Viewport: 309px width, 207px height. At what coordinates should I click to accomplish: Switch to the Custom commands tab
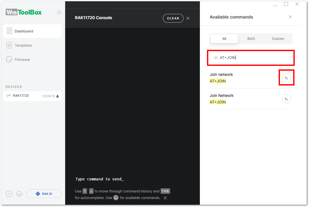click(x=278, y=39)
